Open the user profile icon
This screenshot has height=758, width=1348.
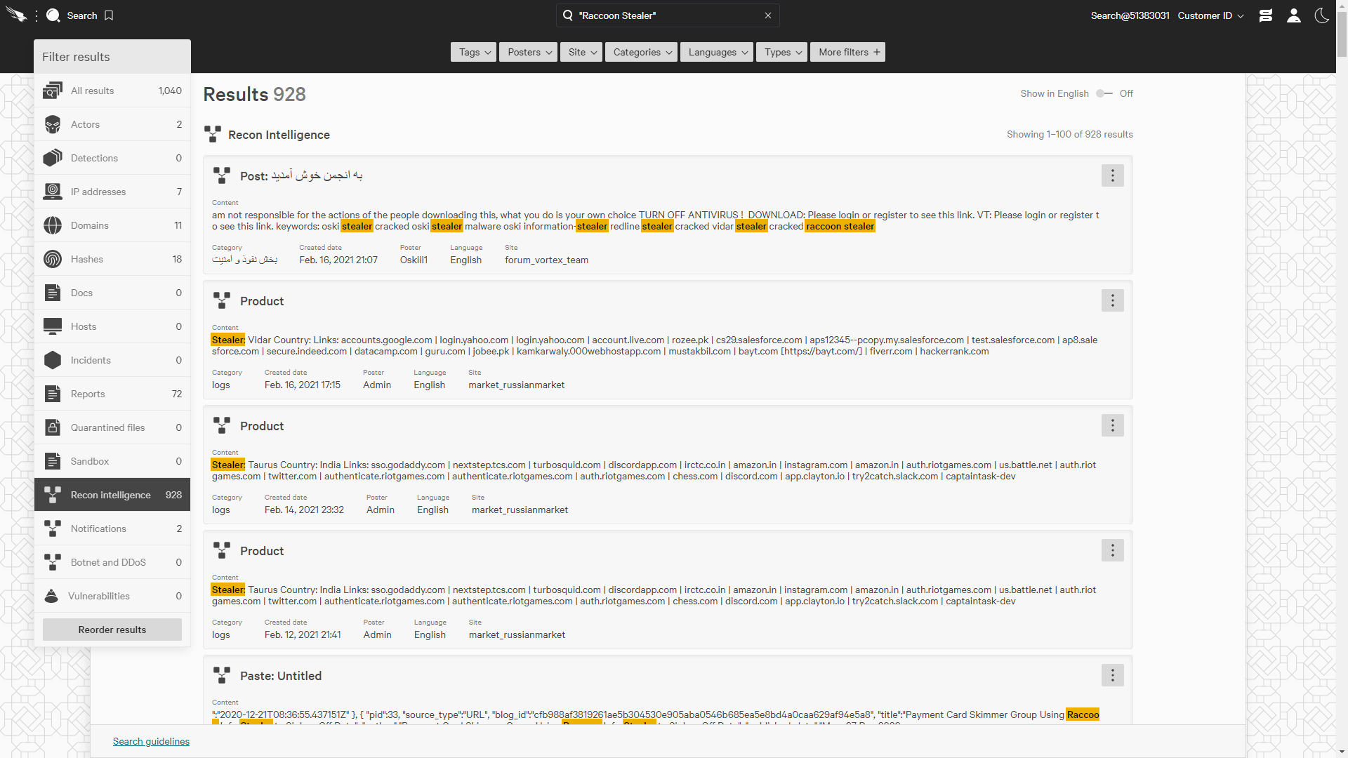1294,15
